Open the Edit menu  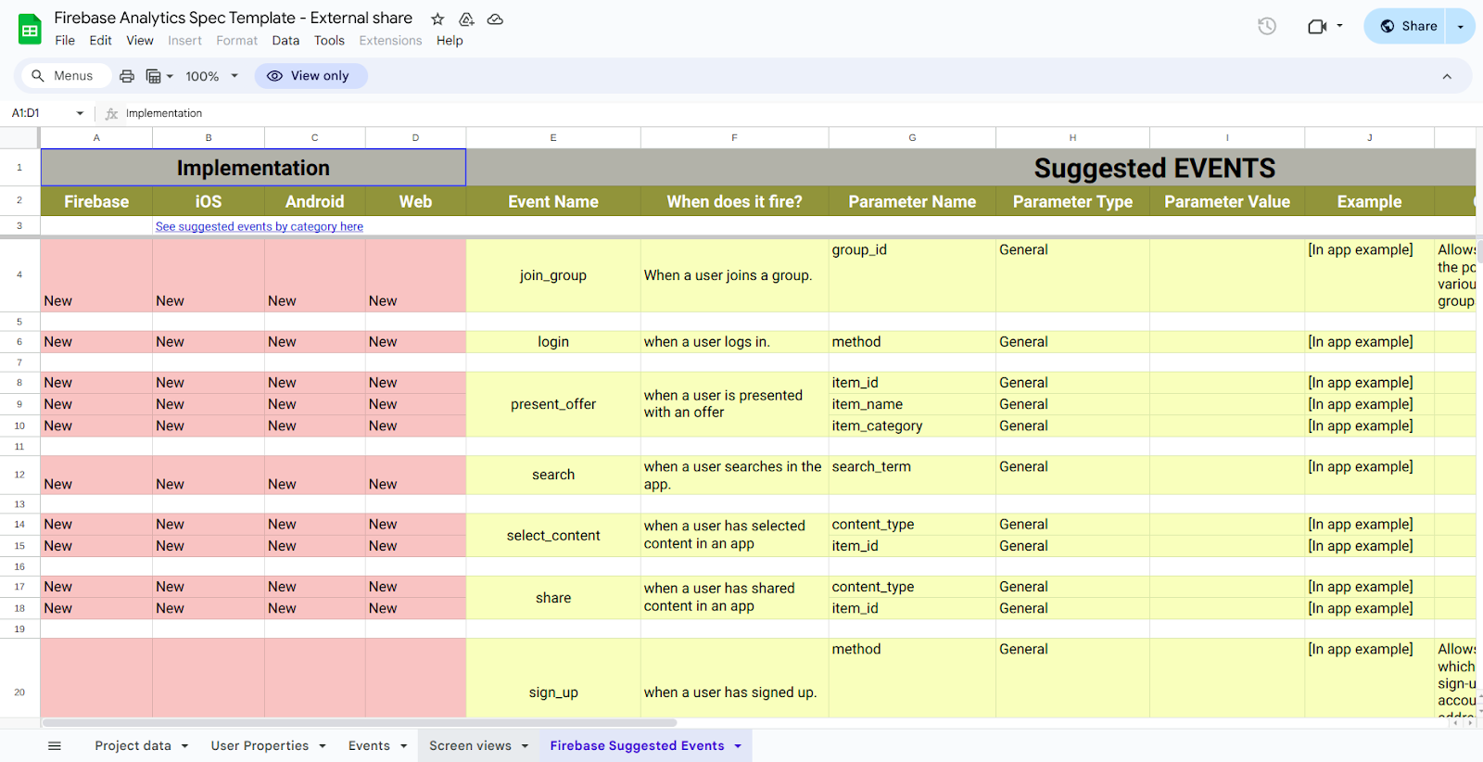pyautogui.click(x=100, y=41)
